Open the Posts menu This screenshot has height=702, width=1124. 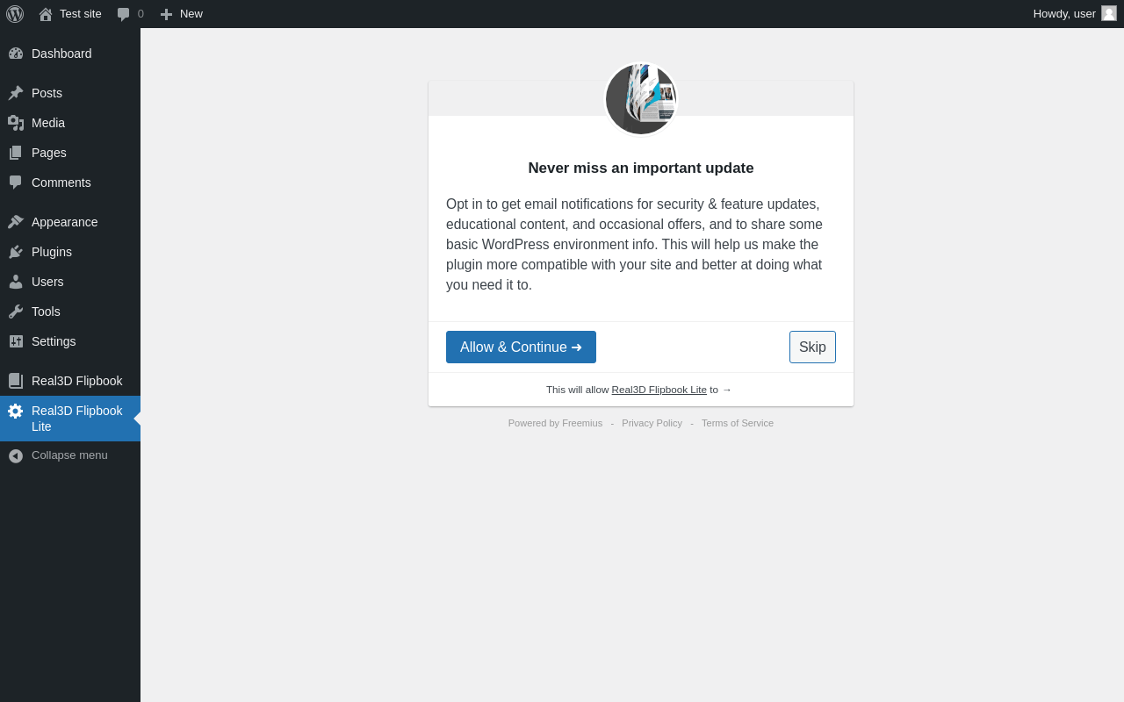(x=47, y=93)
